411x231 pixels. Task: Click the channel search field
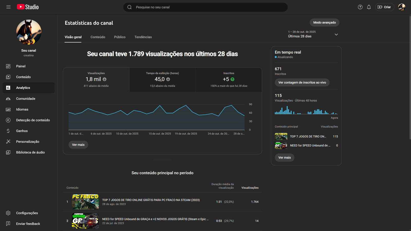206,7
